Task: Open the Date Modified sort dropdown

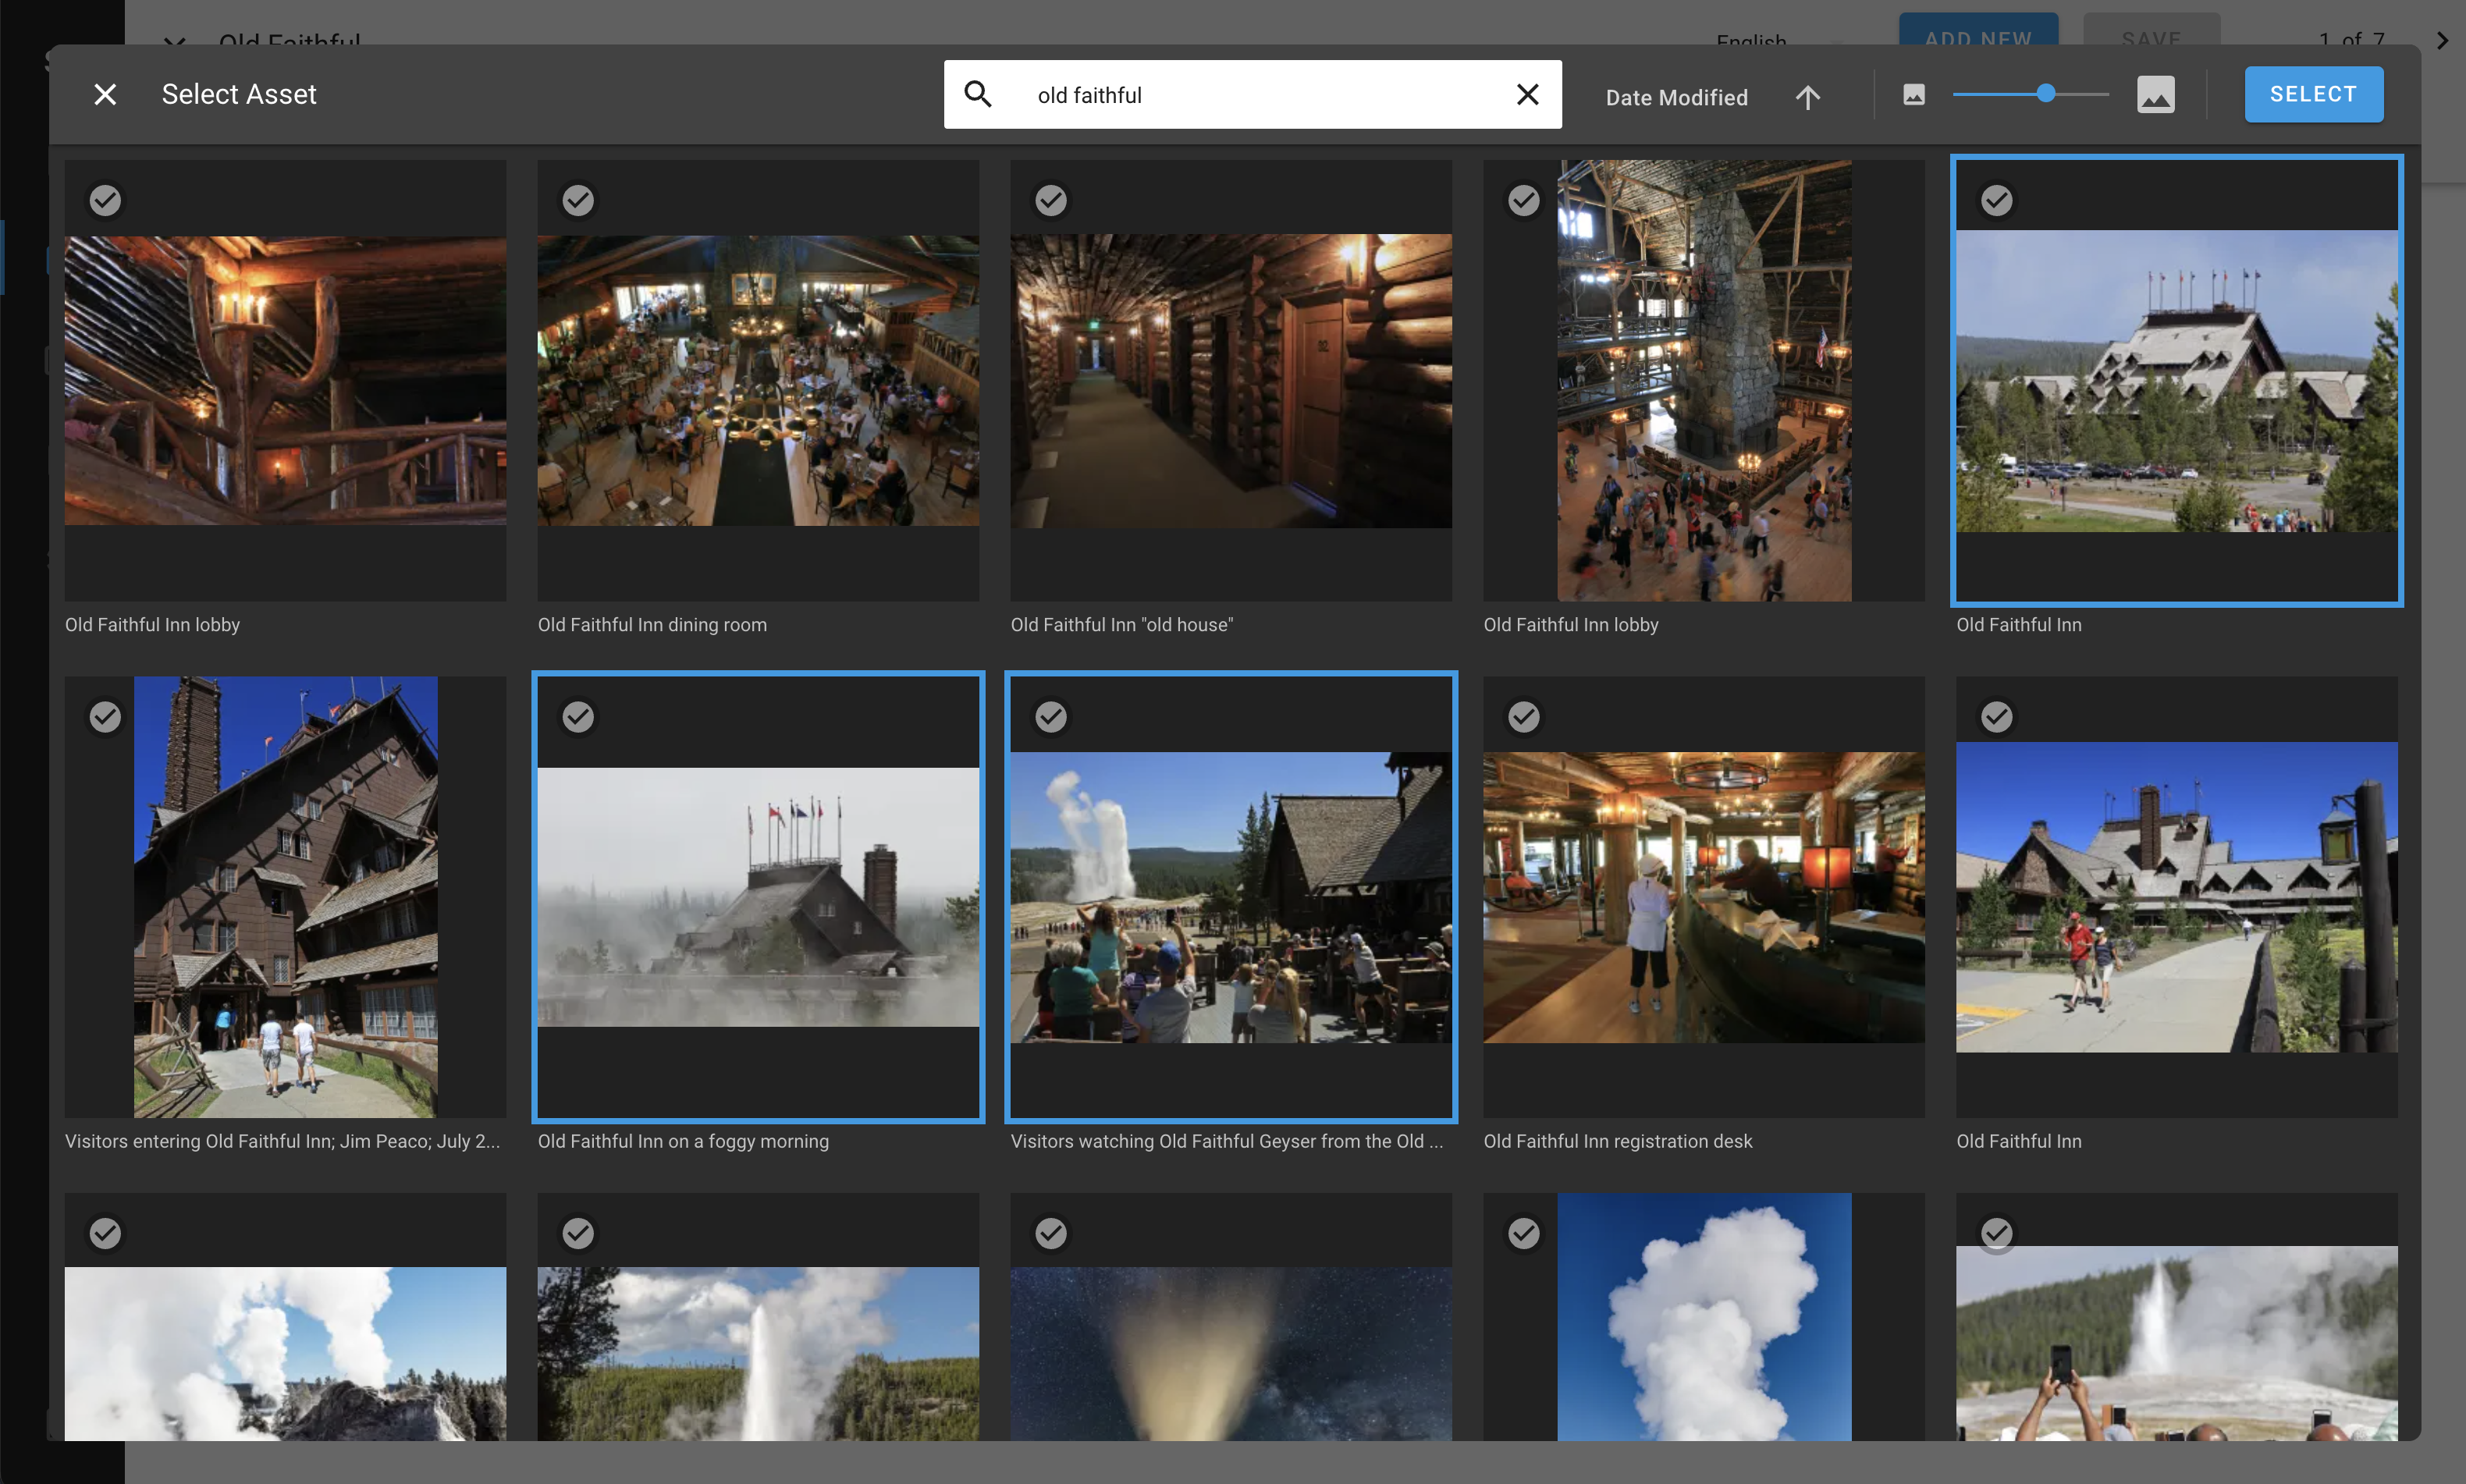Action: click(x=1676, y=97)
